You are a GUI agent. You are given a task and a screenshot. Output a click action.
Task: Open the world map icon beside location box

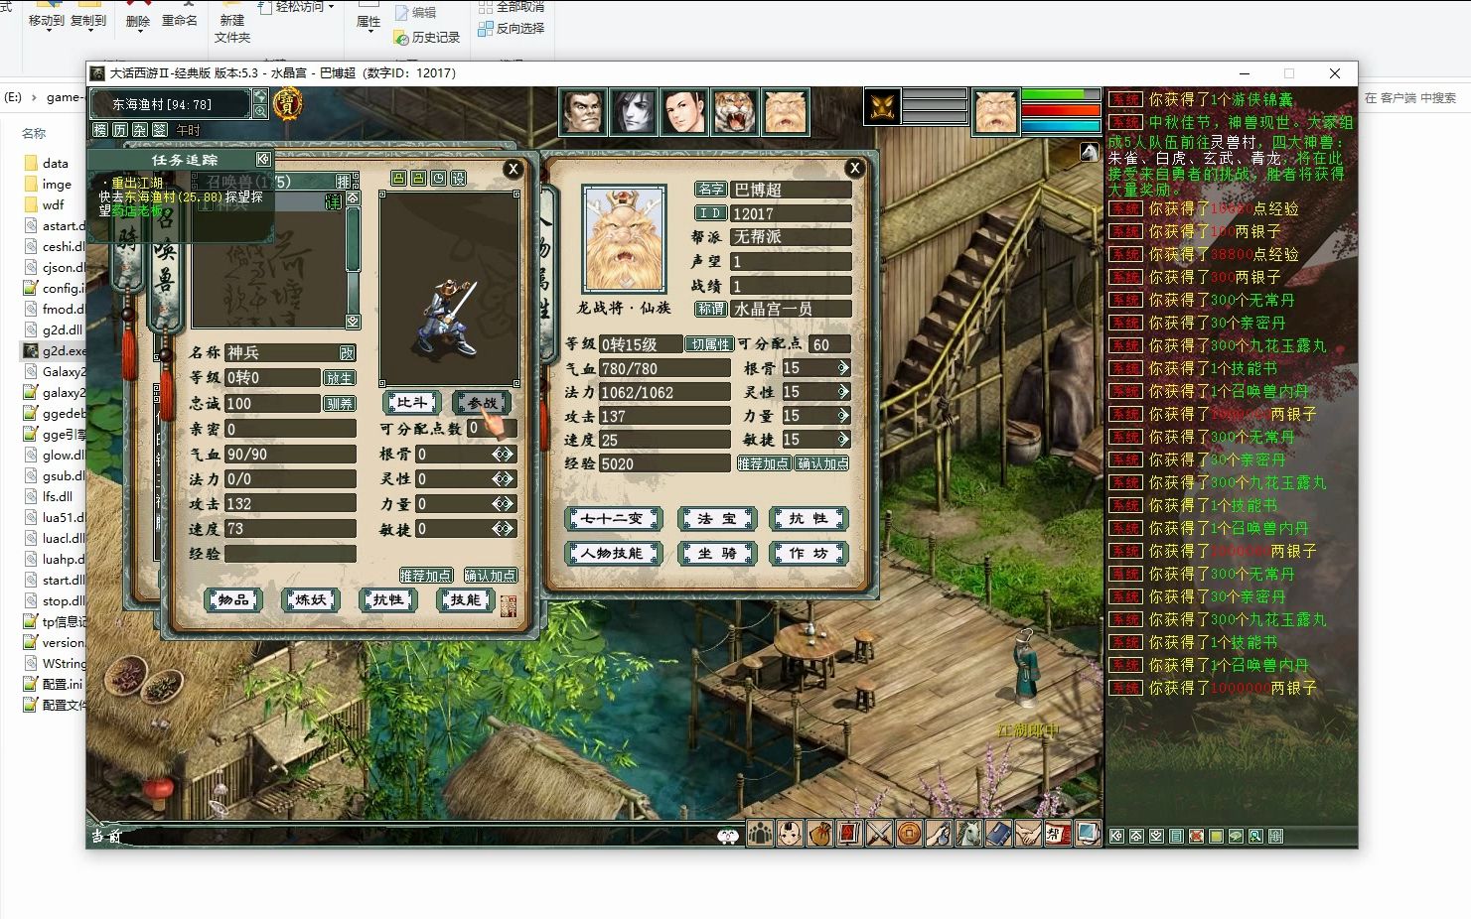coord(260,96)
